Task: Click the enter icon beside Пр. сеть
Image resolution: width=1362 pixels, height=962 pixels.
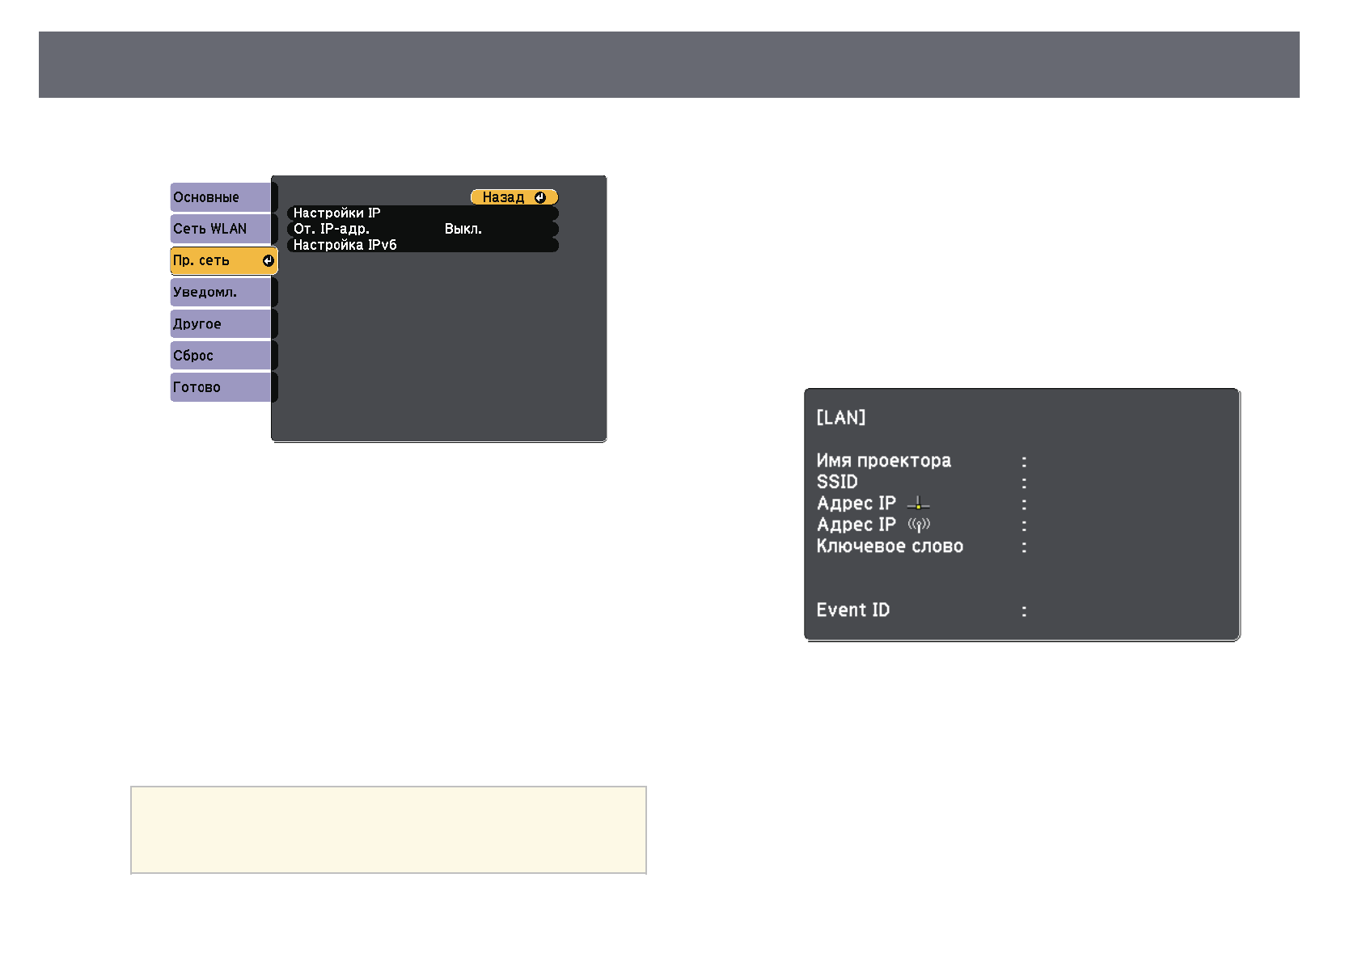Action: pos(268,261)
